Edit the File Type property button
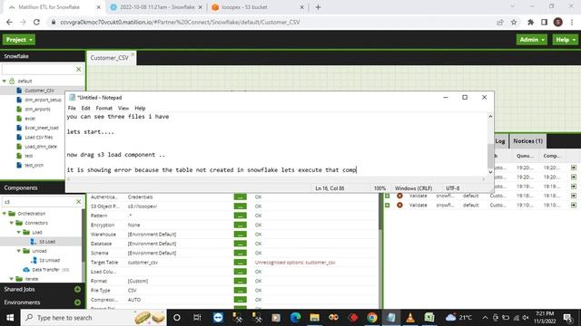 (x=240, y=290)
